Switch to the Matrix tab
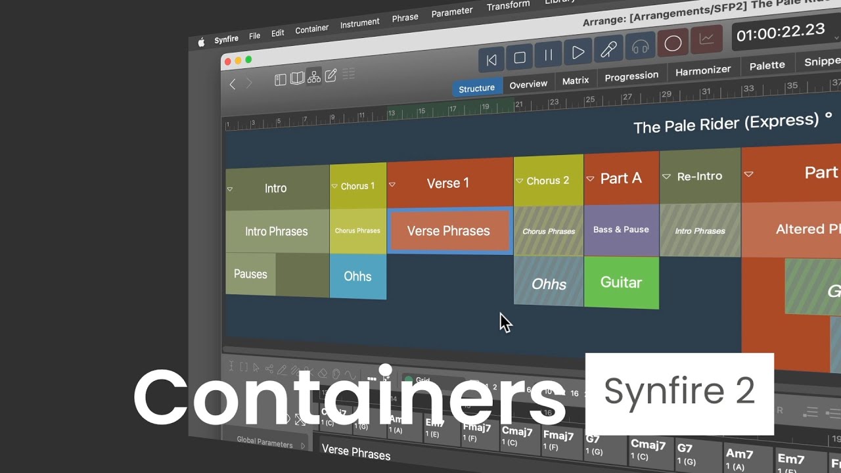Image resolution: width=841 pixels, height=473 pixels. 576,80
